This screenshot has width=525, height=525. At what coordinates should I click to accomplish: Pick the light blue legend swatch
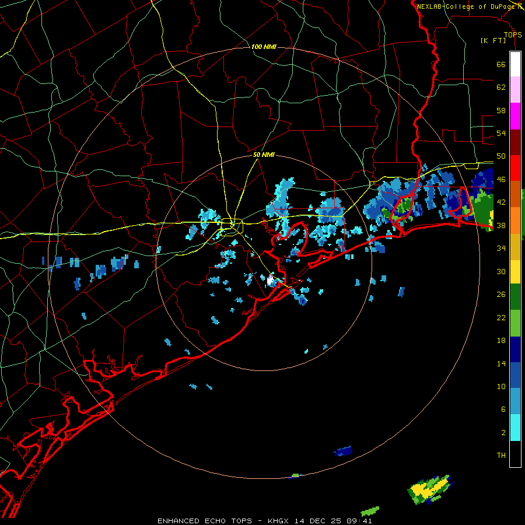515,401
